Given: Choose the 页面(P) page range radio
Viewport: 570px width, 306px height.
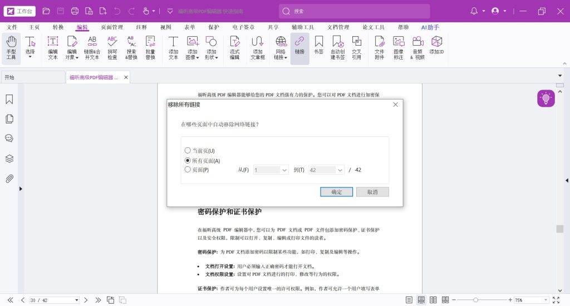Looking at the screenshot, I should tap(188, 170).
